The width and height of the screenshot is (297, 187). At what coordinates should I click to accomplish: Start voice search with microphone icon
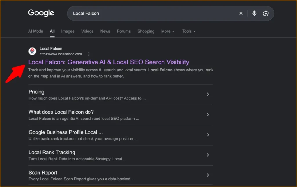pos(254,13)
